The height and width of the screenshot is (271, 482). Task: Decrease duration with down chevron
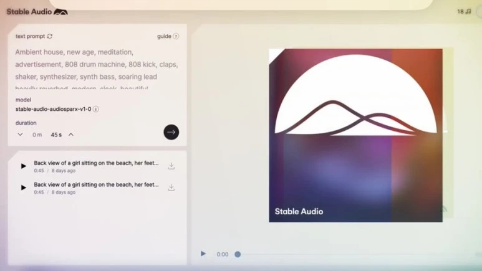click(x=21, y=135)
